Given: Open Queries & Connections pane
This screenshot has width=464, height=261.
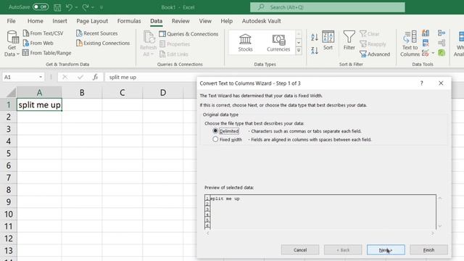Looking at the screenshot, I should coord(188,34).
